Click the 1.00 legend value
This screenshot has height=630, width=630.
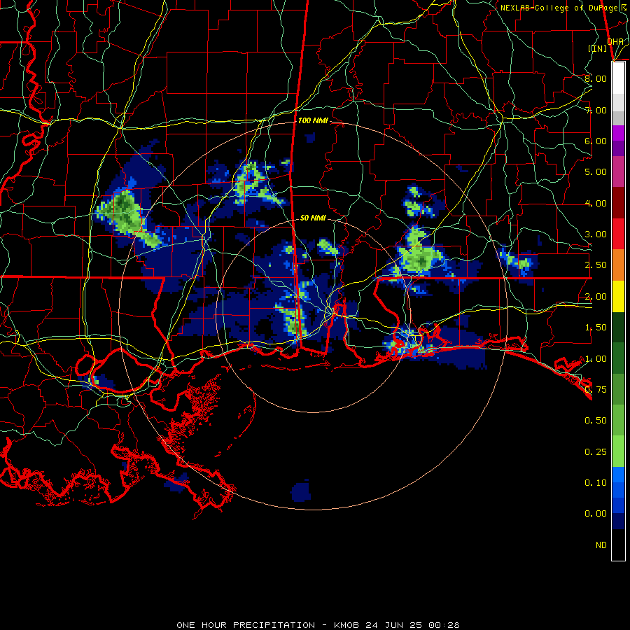point(596,359)
